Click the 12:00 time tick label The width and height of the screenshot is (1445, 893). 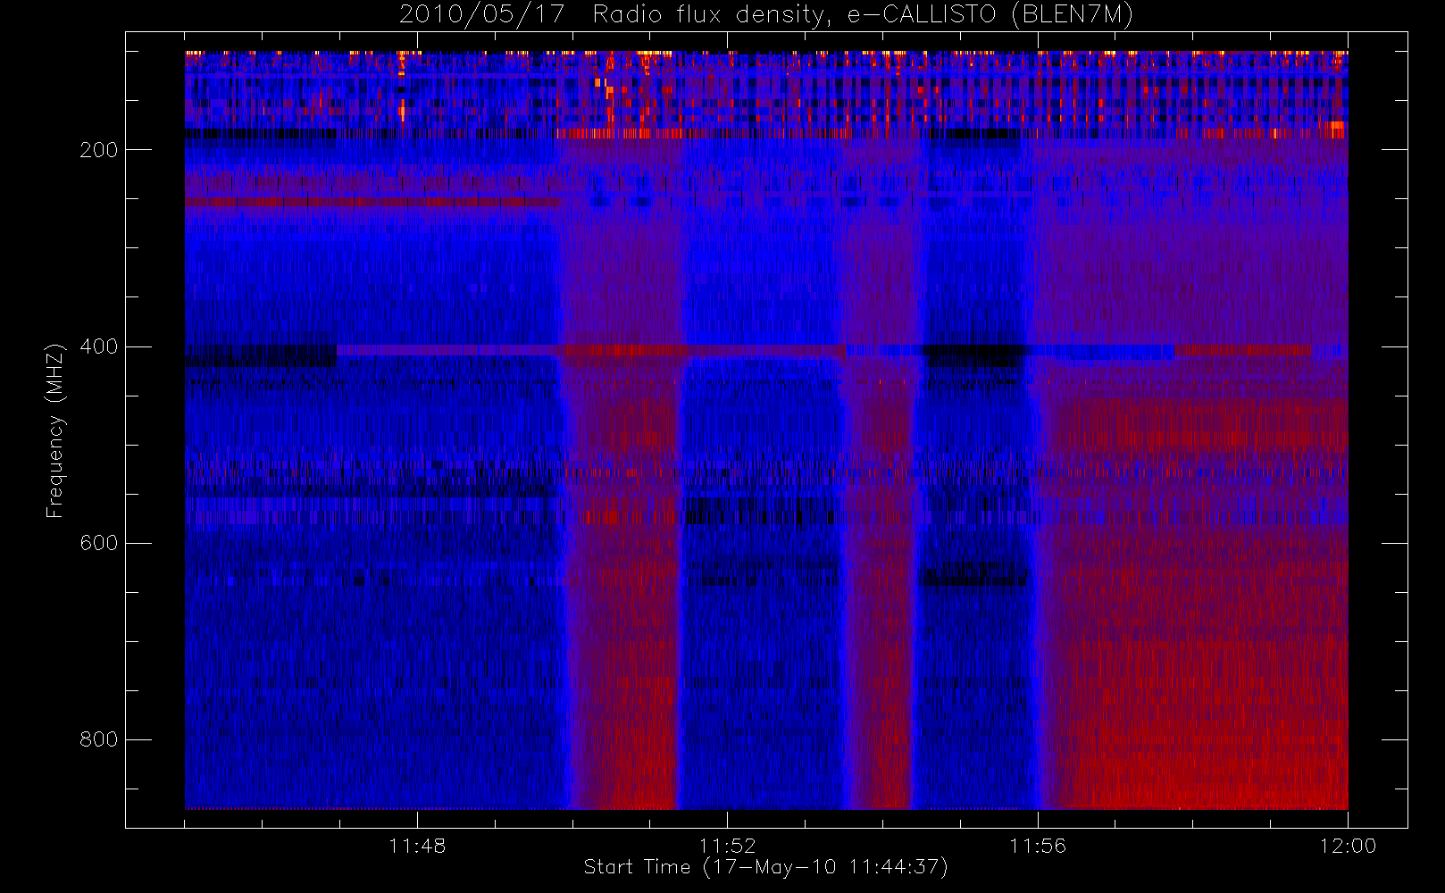(1348, 846)
